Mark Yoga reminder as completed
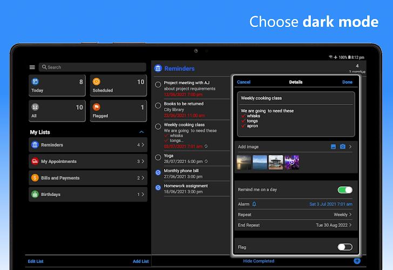 tap(158, 158)
